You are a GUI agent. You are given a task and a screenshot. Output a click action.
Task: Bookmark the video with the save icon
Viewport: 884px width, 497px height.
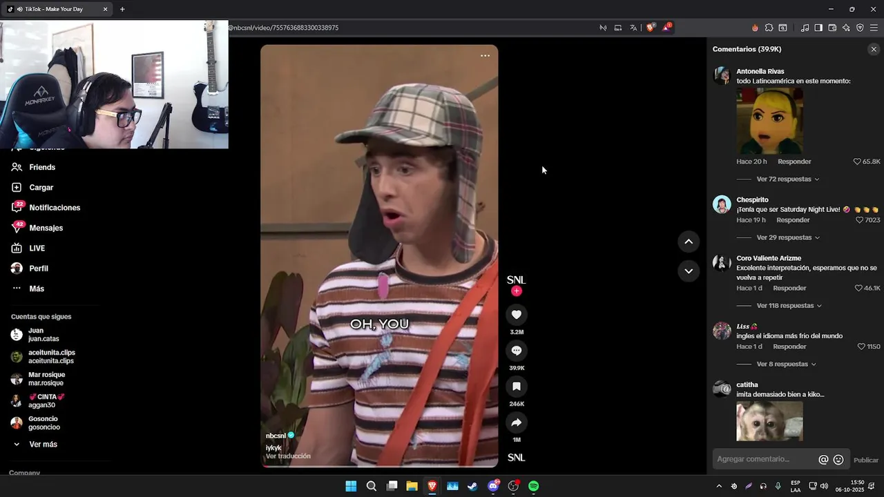point(516,387)
